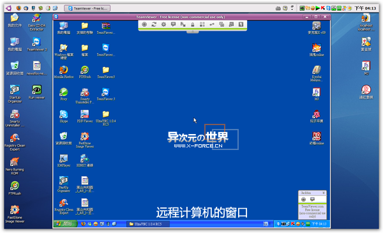The width and height of the screenshot is (383, 233).
Task: Select FTPRush icon on the local desktop
Action: [15, 188]
